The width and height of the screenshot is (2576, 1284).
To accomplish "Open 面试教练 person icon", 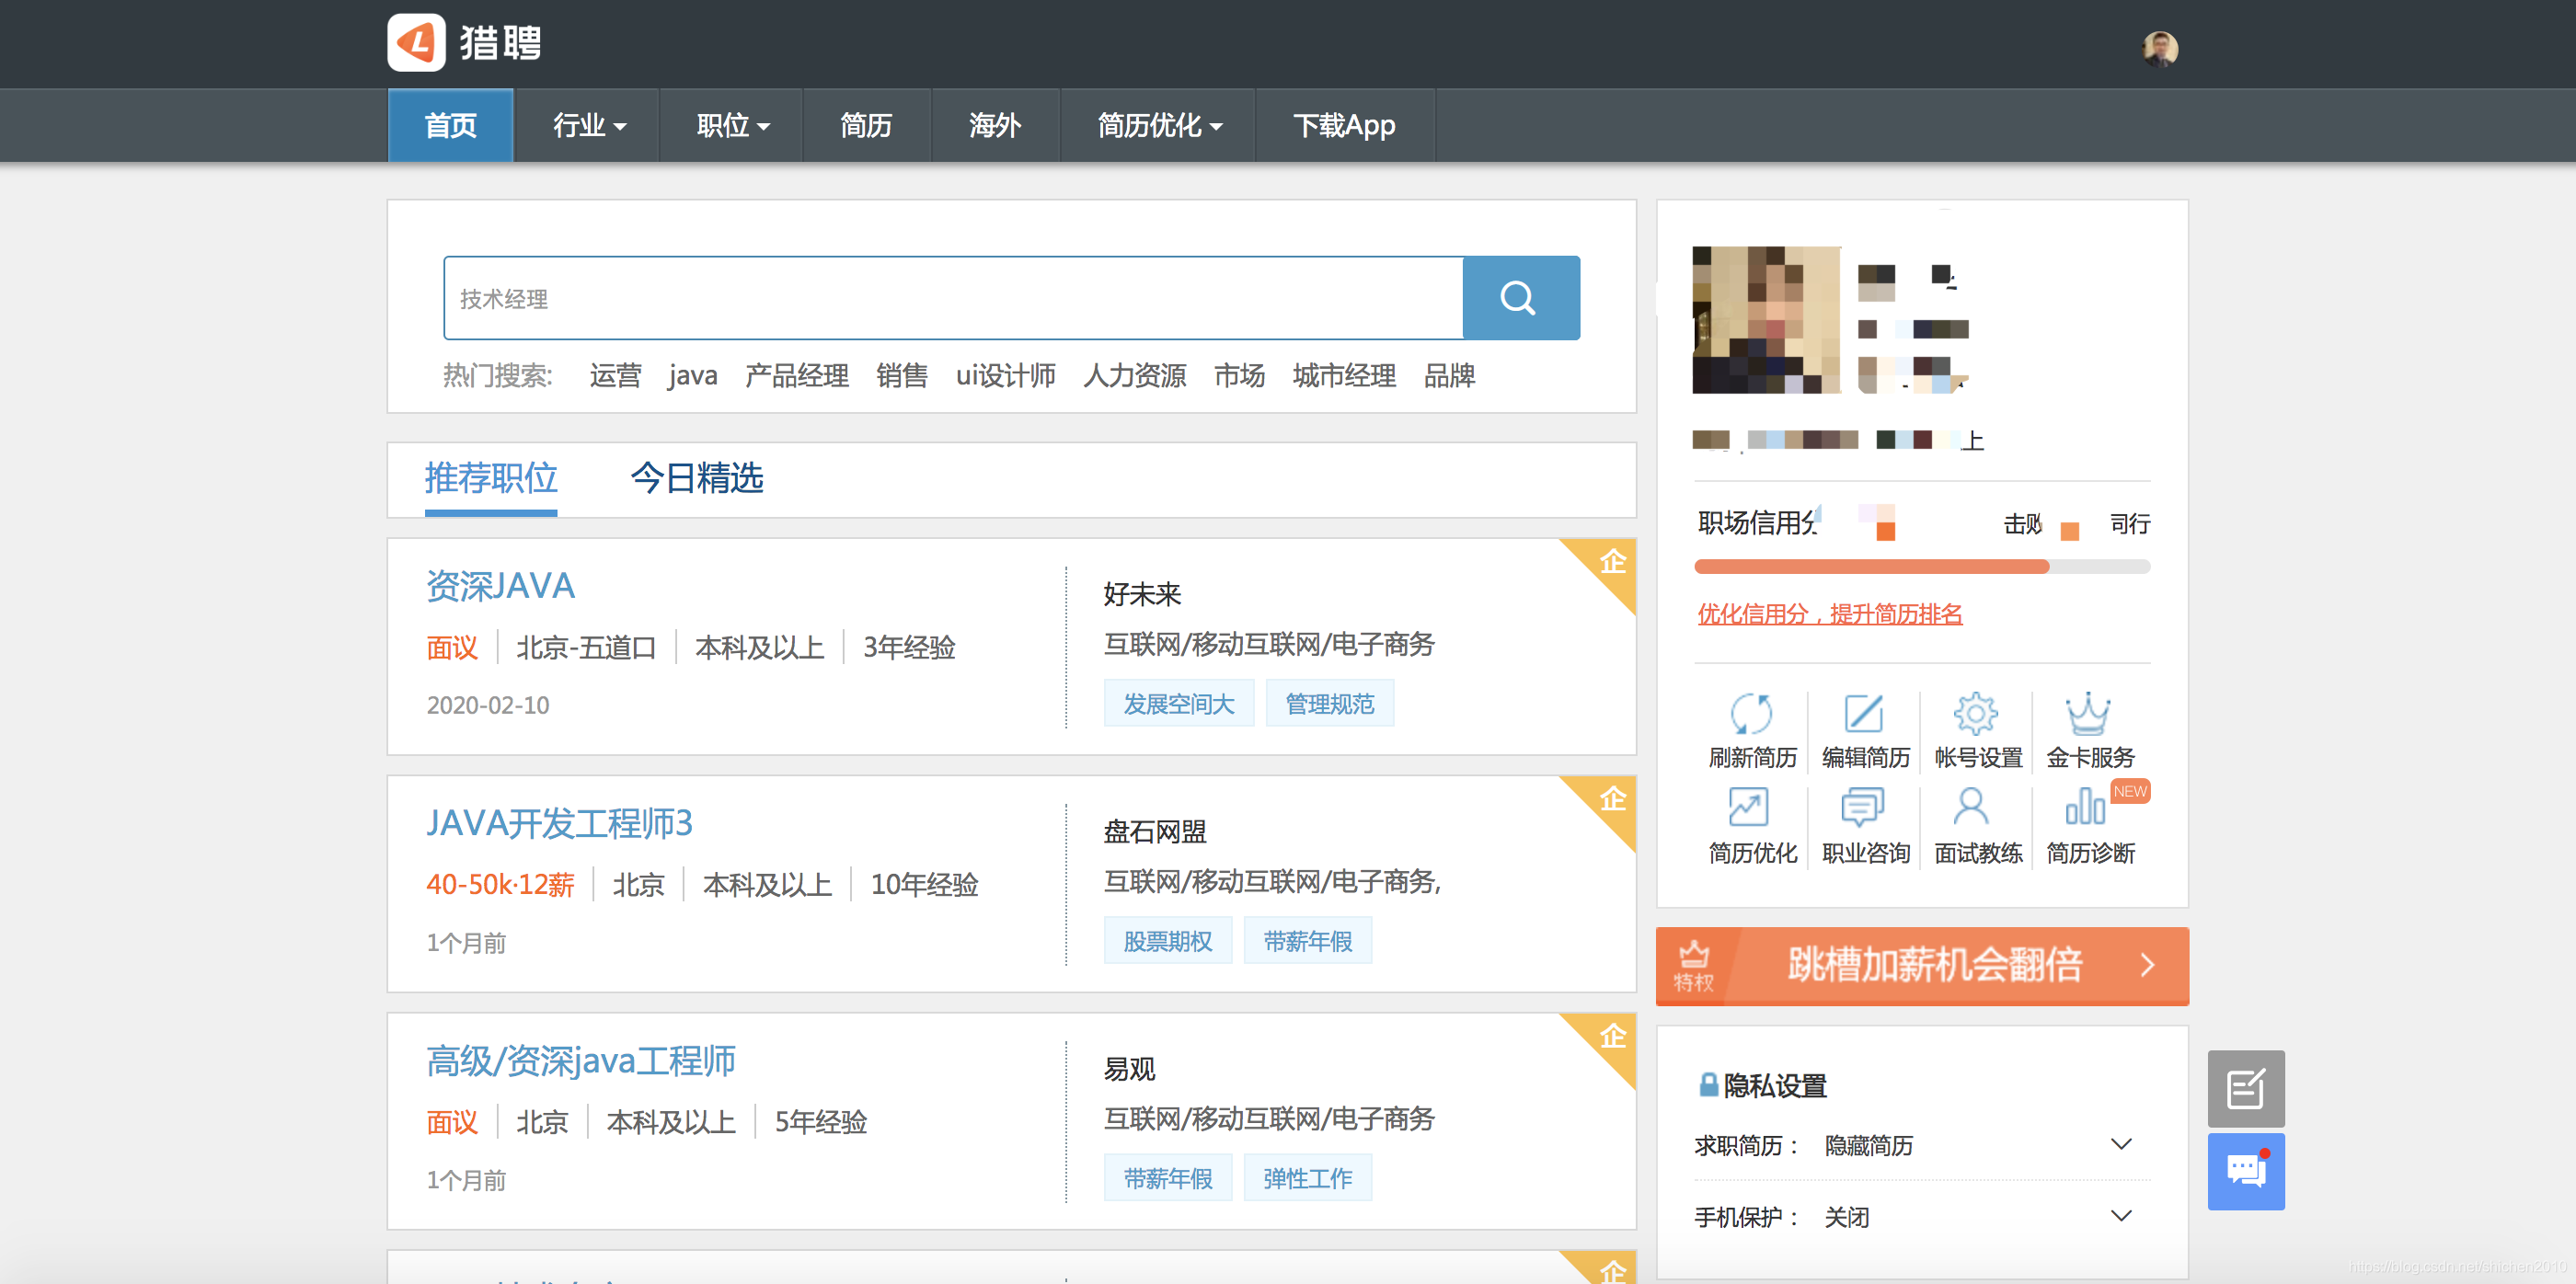I will tap(1970, 806).
